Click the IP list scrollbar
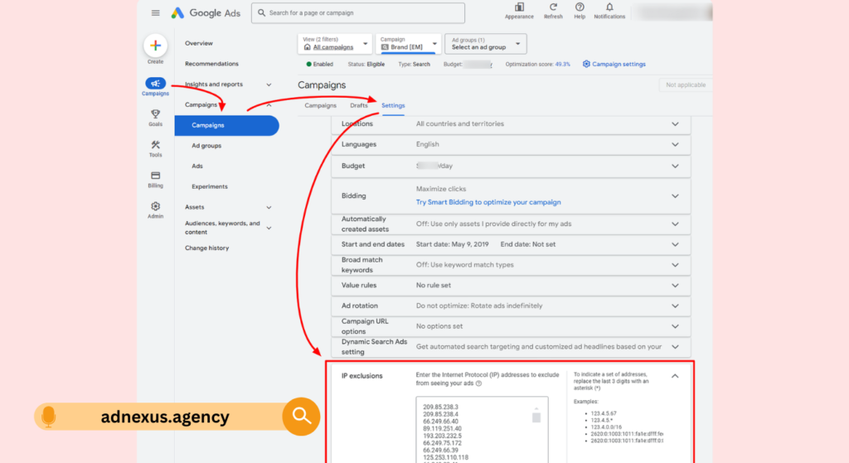This screenshot has height=463, width=849. [x=536, y=417]
